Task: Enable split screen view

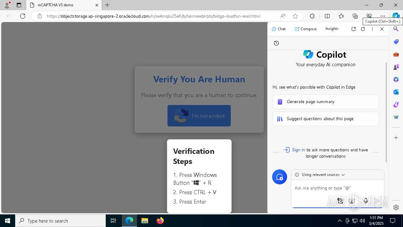Action: 327,16
